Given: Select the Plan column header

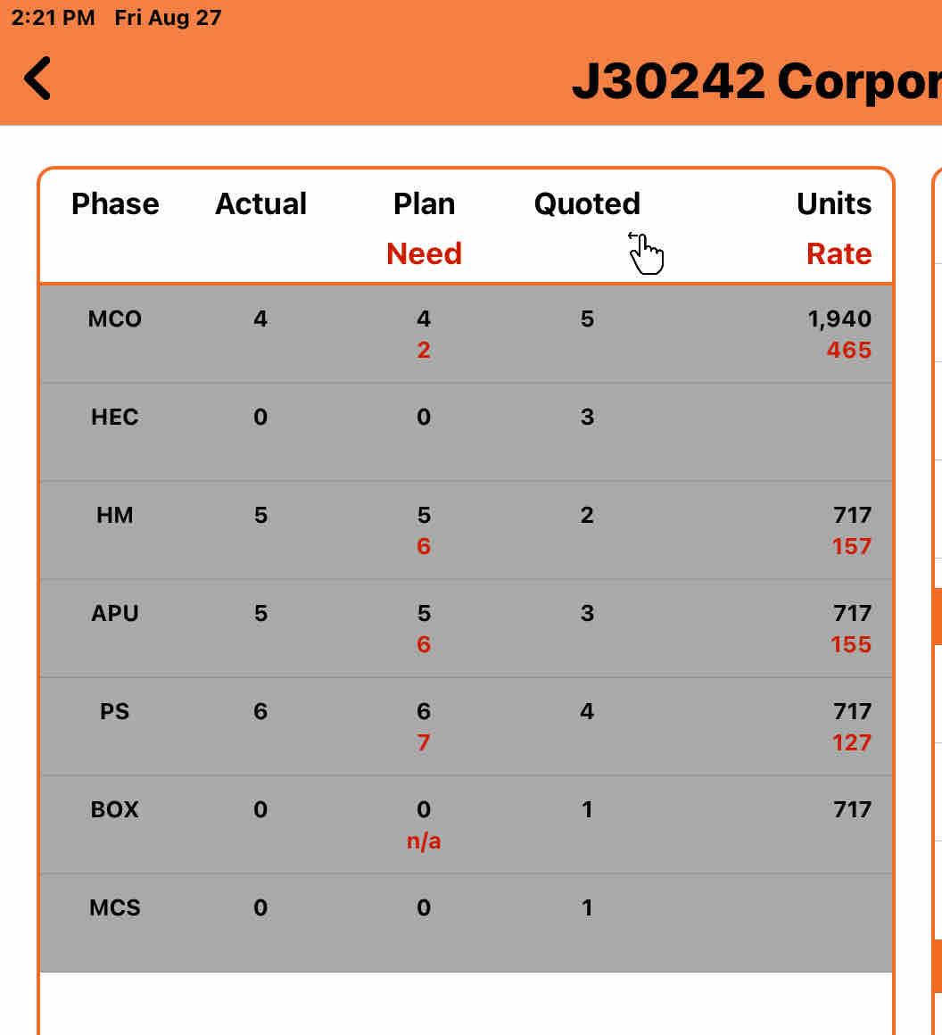Looking at the screenshot, I should [x=424, y=204].
